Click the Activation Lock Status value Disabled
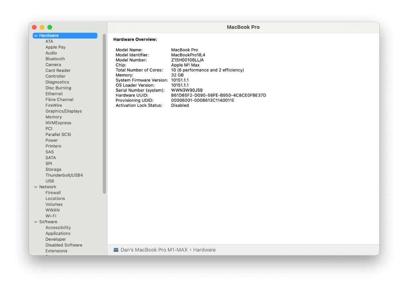 pos(180,105)
